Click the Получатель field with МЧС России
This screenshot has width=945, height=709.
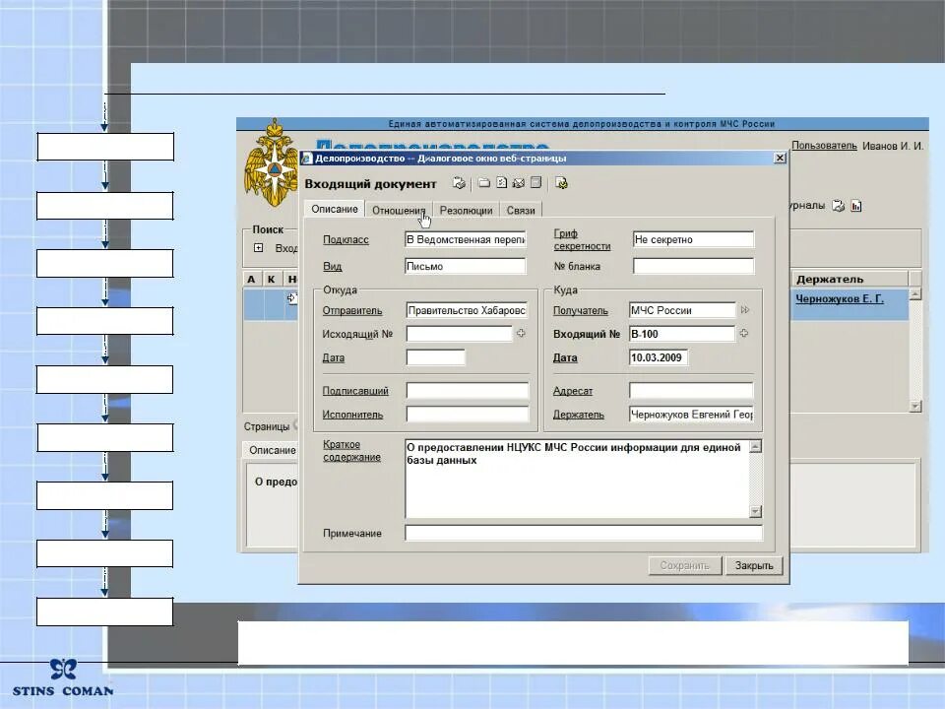point(682,310)
